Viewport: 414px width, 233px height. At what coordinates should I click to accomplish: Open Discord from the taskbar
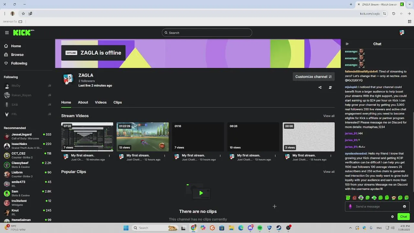click(250, 228)
